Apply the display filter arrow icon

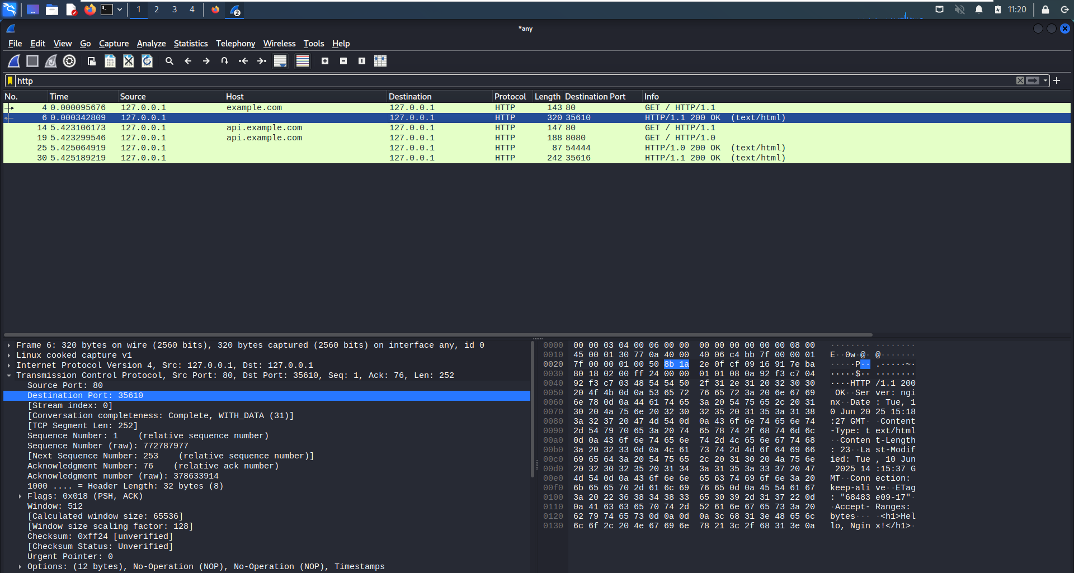1033,80
